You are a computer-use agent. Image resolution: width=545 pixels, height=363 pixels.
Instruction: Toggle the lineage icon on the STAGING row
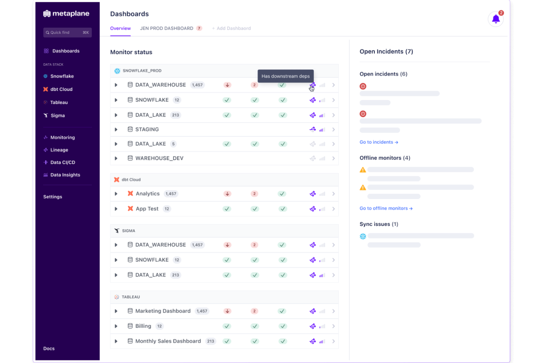click(313, 129)
